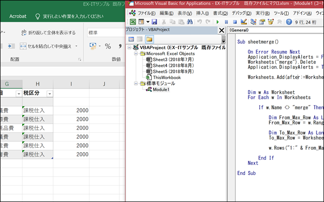Viewport: 324px width, 202px height.
Task: Open the 標準 number format dropdown
Action: click(106, 33)
